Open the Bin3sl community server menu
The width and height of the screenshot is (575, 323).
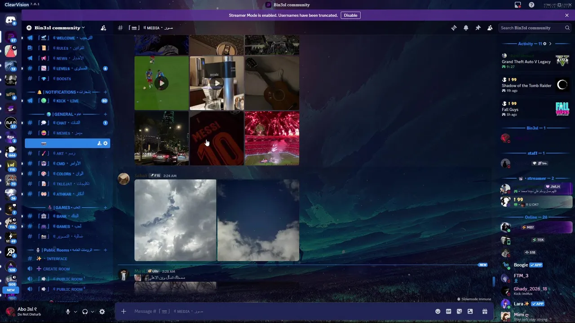(56, 28)
